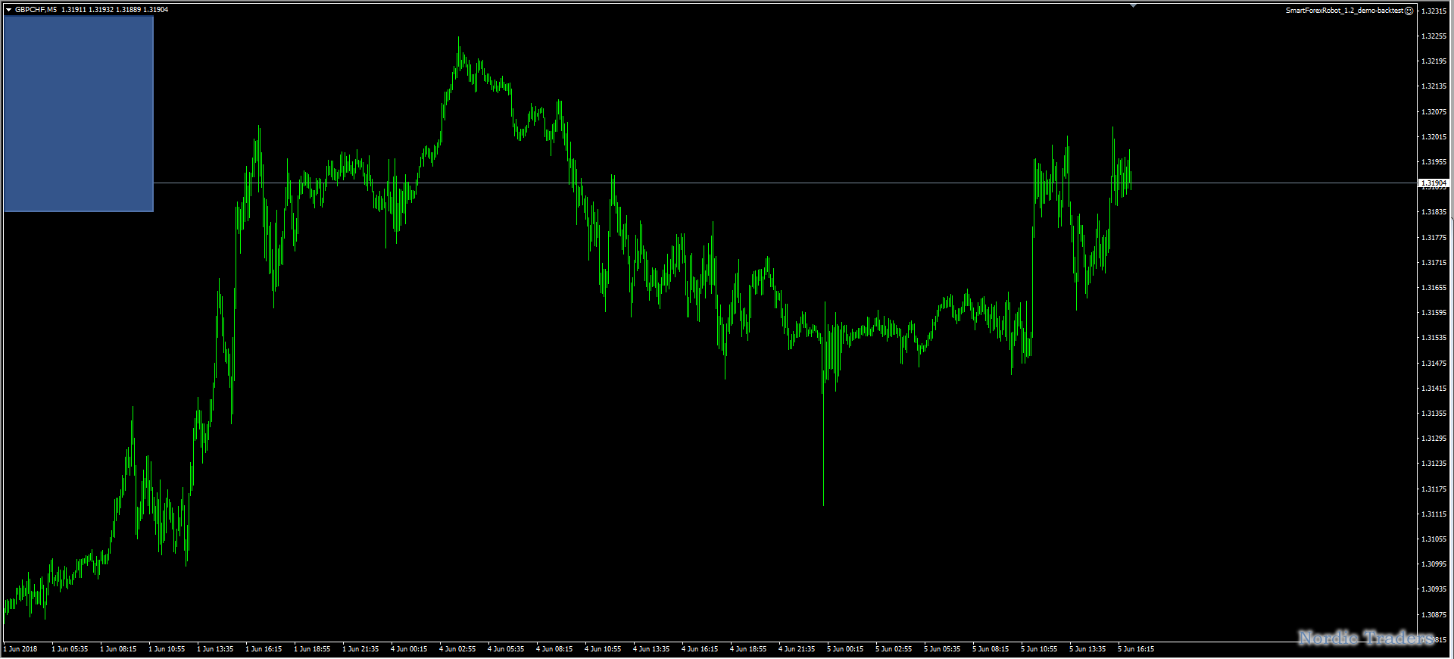Click the '1 Jun 2018' time axis label

(x=20, y=649)
